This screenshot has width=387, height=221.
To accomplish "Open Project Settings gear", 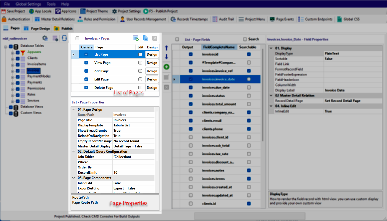I will pyautogui.click(x=114, y=11).
